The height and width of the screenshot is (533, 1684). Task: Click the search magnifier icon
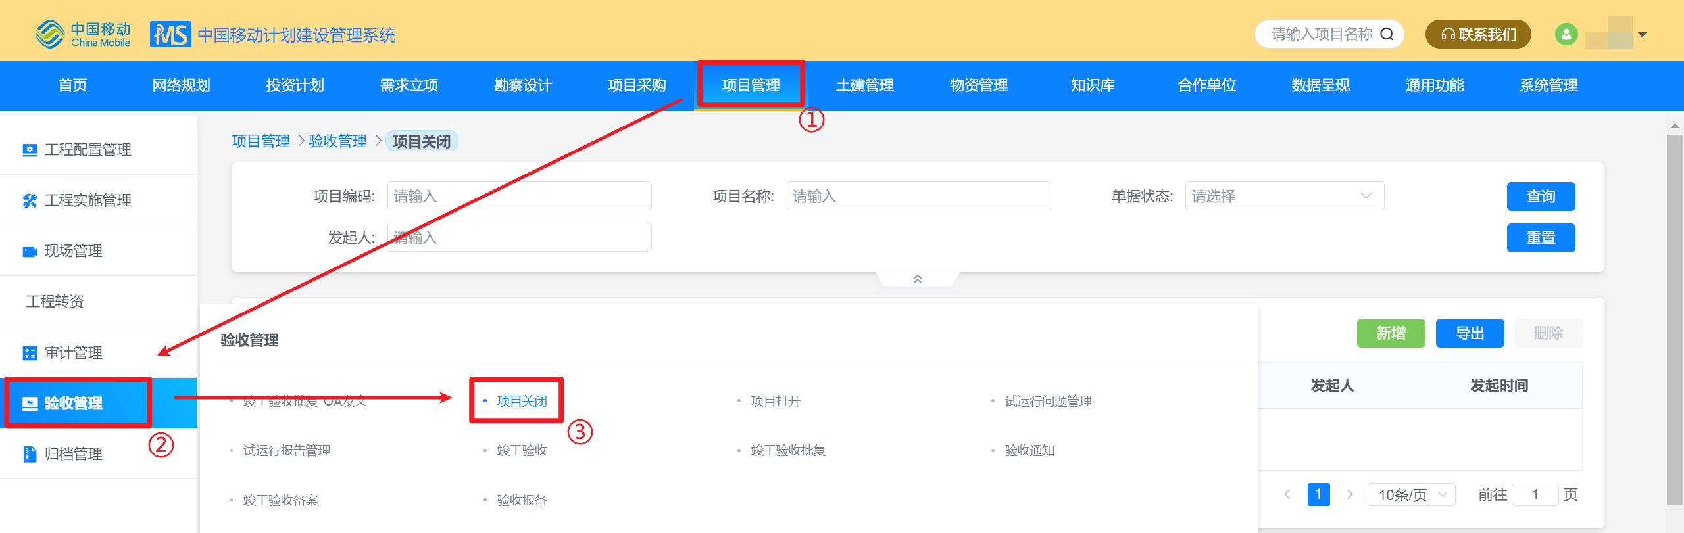pyautogui.click(x=1387, y=34)
